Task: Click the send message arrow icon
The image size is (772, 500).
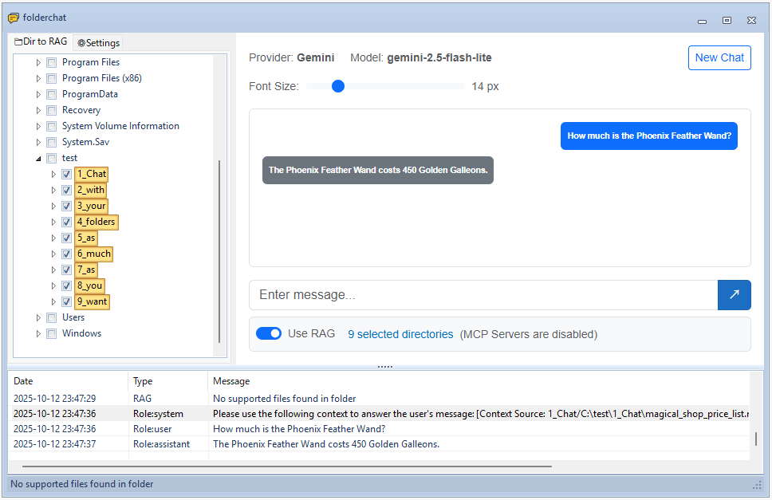Action: (x=734, y=294)
